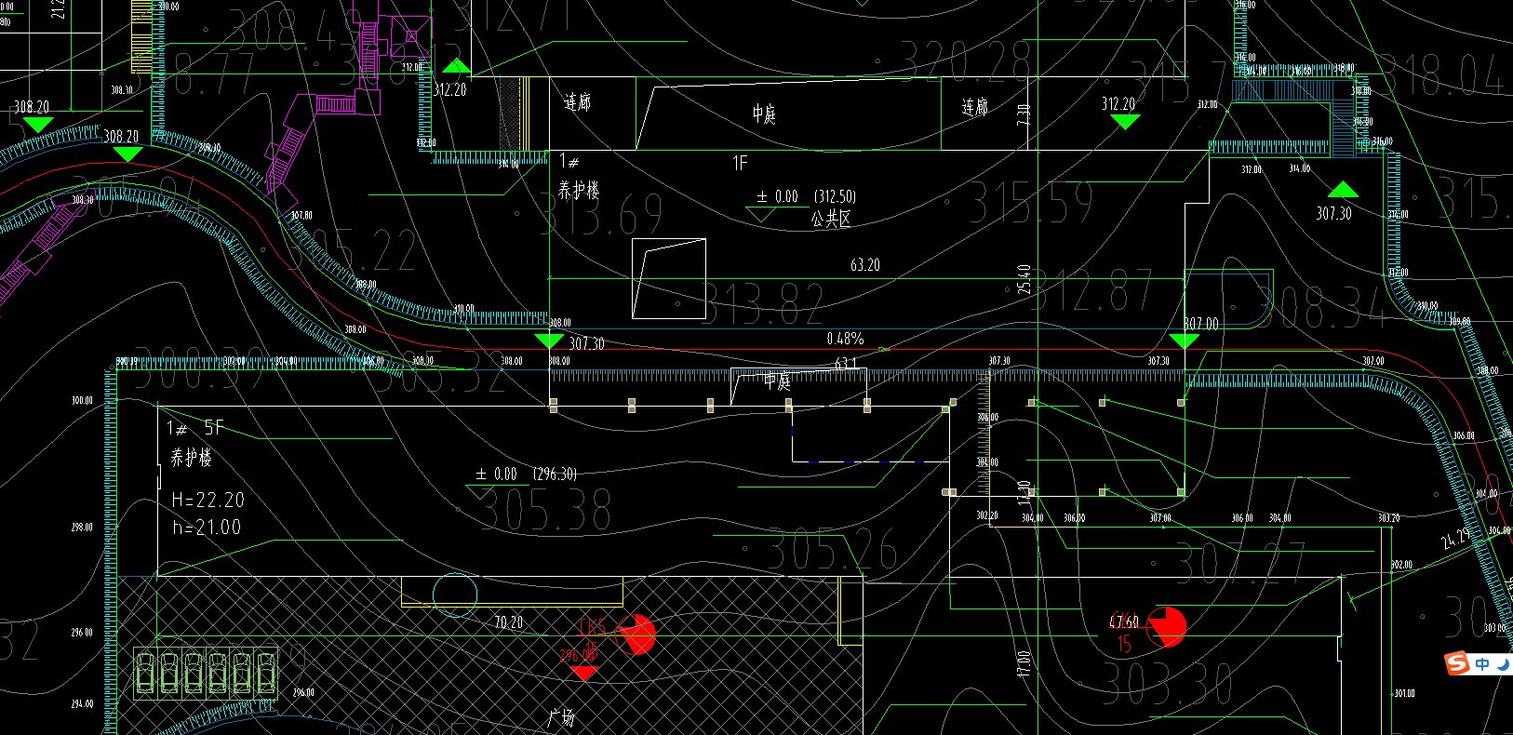Select the 63.20 dimension text
Image resolution: width=1513 pixels, height=735 pixels.
(865, 265)
